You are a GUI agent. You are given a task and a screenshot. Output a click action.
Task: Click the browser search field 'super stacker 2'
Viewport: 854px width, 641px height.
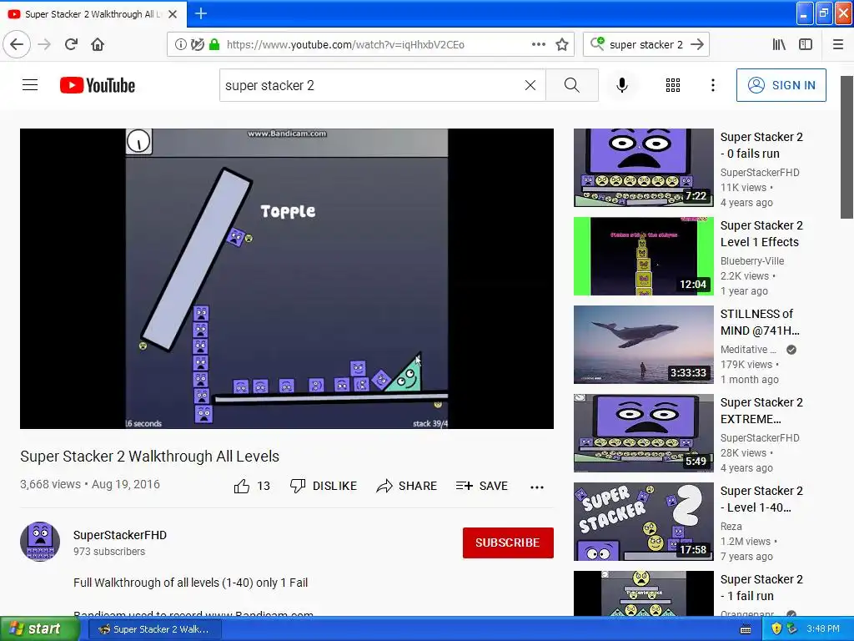click(646, 44)
